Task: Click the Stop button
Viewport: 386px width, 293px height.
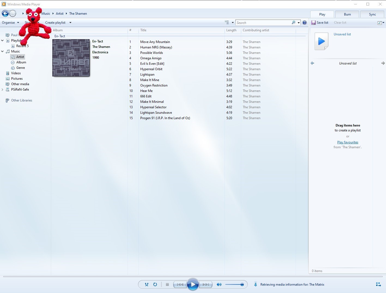Action: point(167,285)
